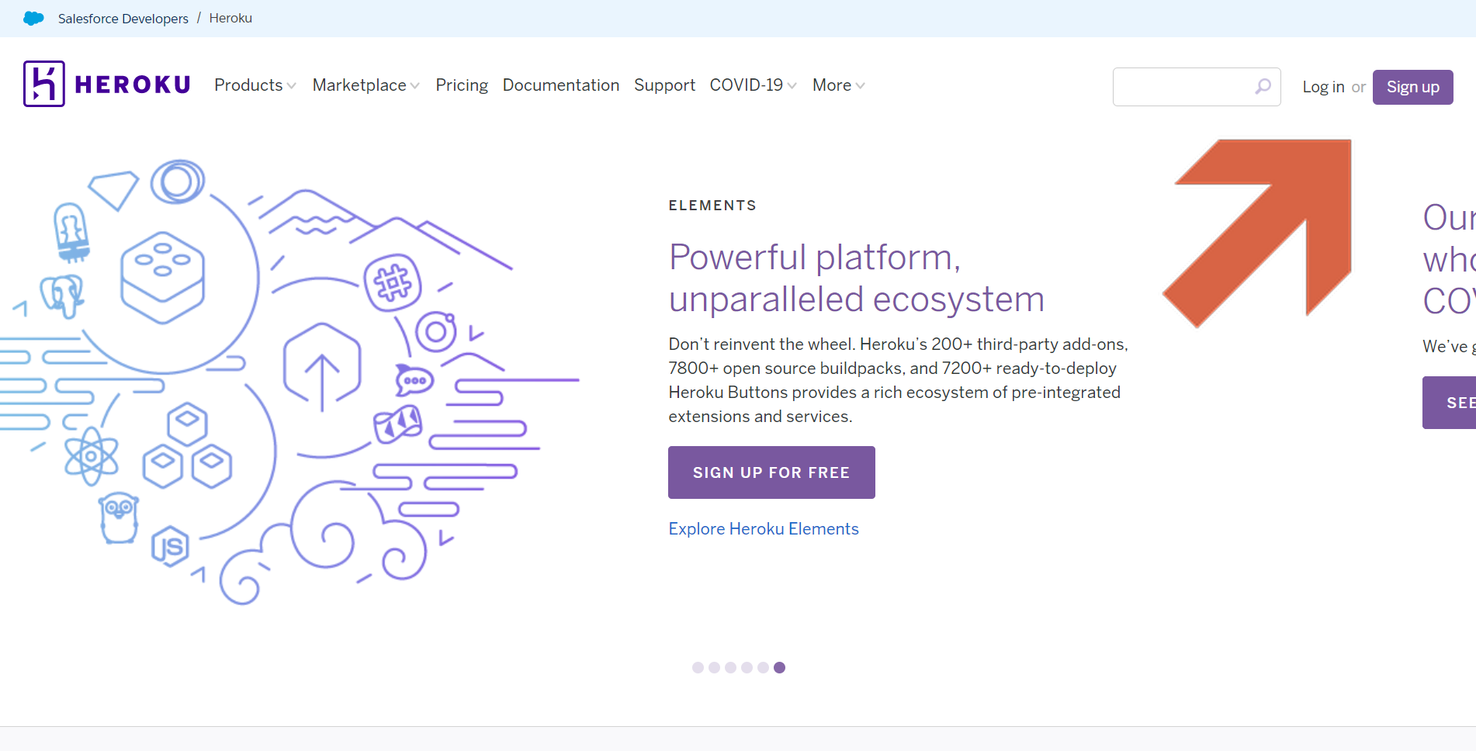Click the large dotted cube icon
The width and height of the screenshot is (1476, 751).
point(163,277)
